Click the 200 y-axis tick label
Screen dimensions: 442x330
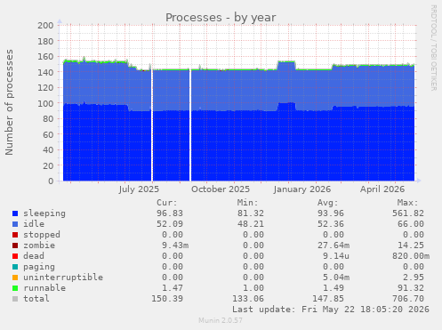(45, 25)
